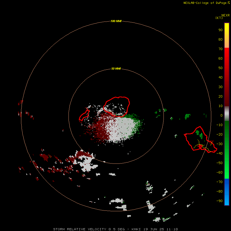The image size is (231, 231).
Task: Click the 0 value on velocity scale
Action: point(222,115)
